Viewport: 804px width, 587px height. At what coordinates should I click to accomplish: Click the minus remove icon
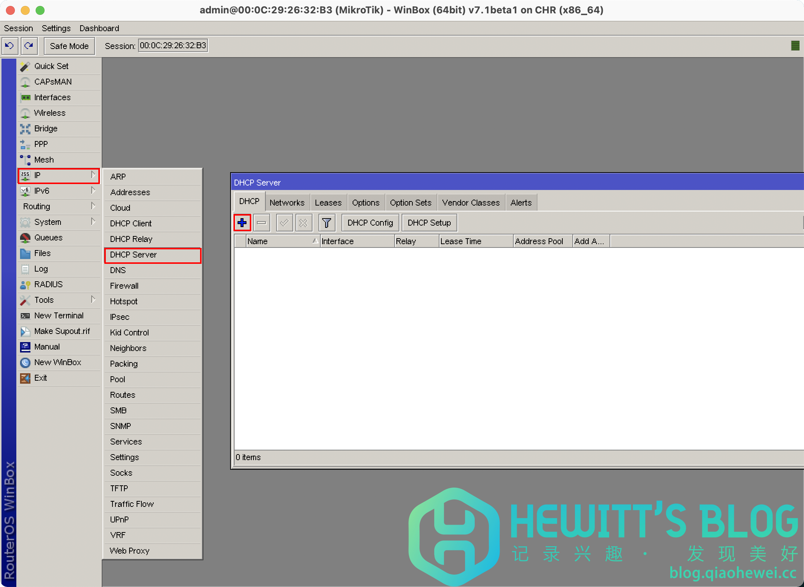(x=261, y=223)
